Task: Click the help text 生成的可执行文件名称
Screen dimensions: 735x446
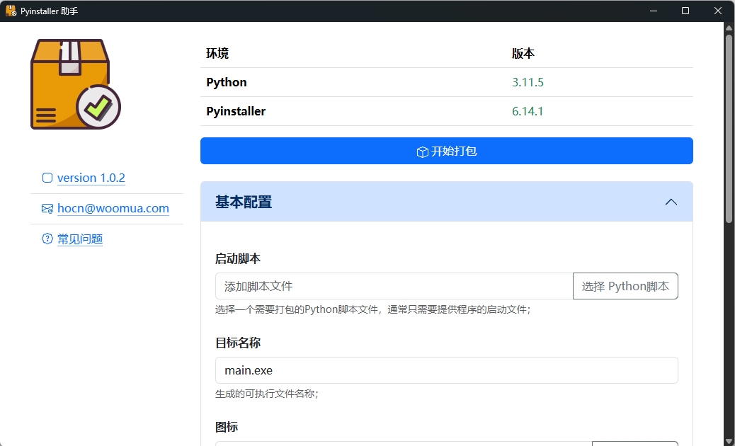Action: tap(267, 394)
